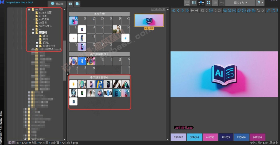Select the 02未使用 folder
The width and height of the screenshot is (280, 145).
pos(44,19)
